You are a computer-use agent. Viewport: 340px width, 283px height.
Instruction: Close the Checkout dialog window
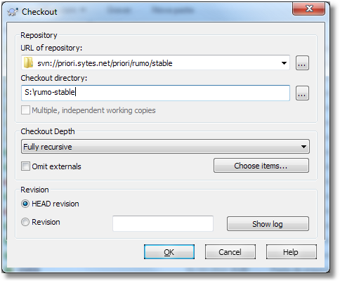coord(308,8)
